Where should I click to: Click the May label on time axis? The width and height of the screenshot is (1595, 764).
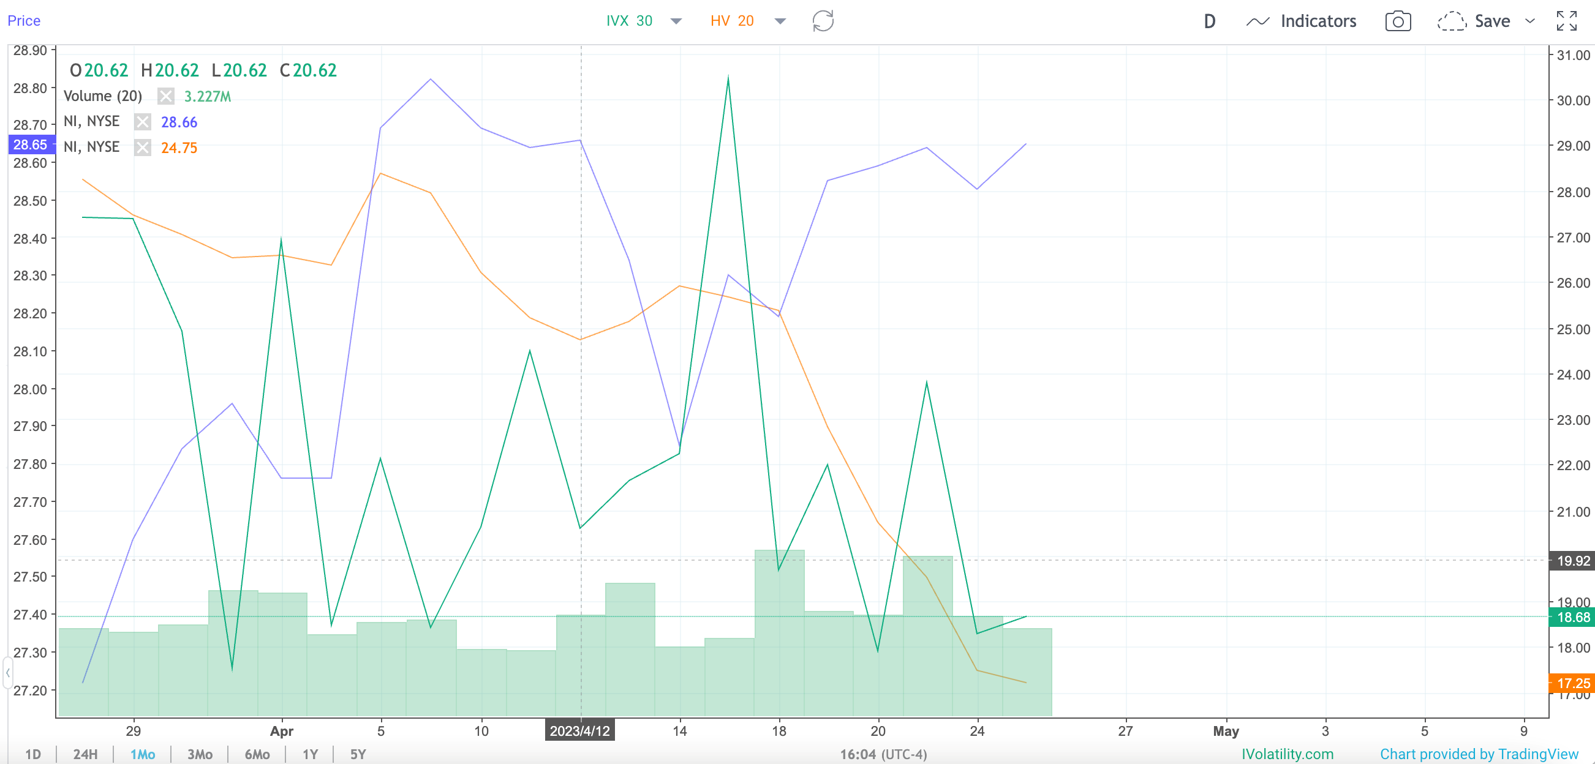1226,730
